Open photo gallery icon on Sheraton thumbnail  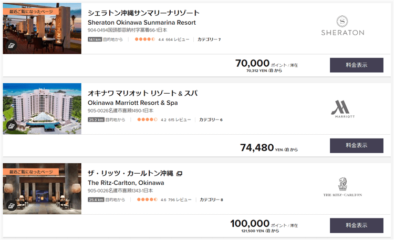(x=11, y=46)
